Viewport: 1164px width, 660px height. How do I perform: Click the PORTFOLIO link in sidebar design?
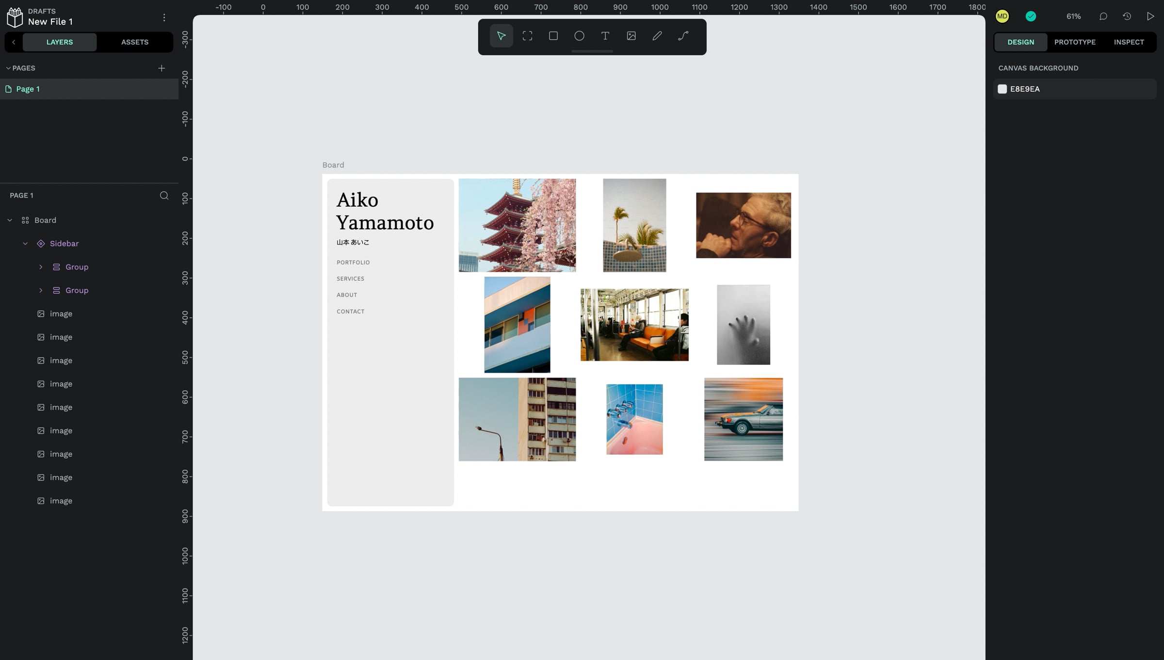353,263
